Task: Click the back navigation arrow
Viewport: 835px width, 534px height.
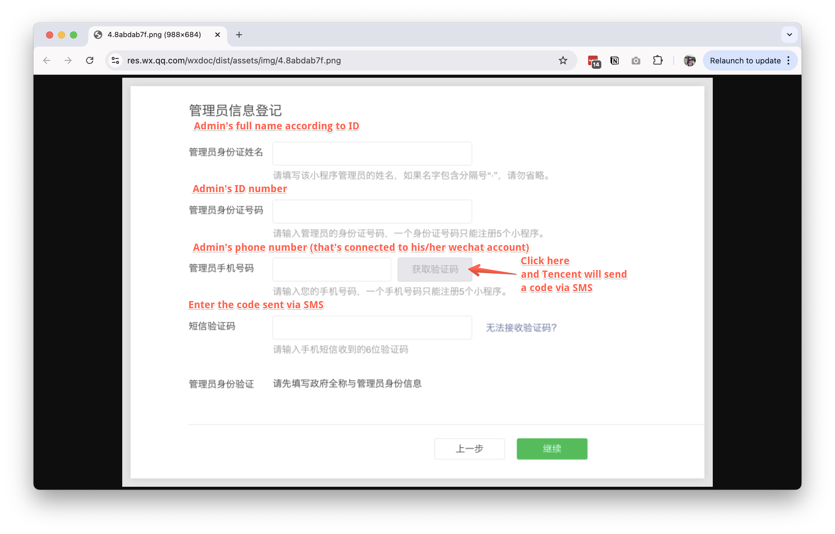Action: 47,60
